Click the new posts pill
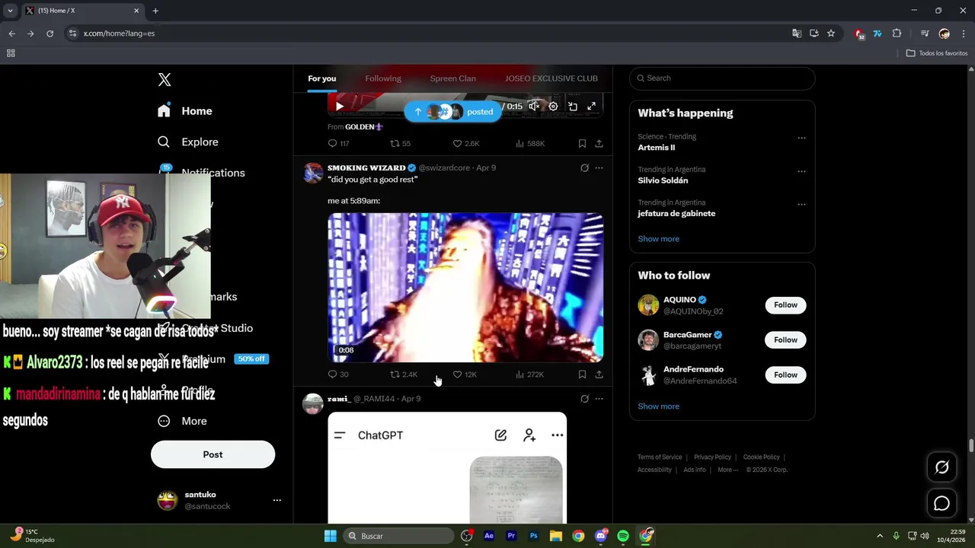This screenshot has height=548, width=975. 452,112
